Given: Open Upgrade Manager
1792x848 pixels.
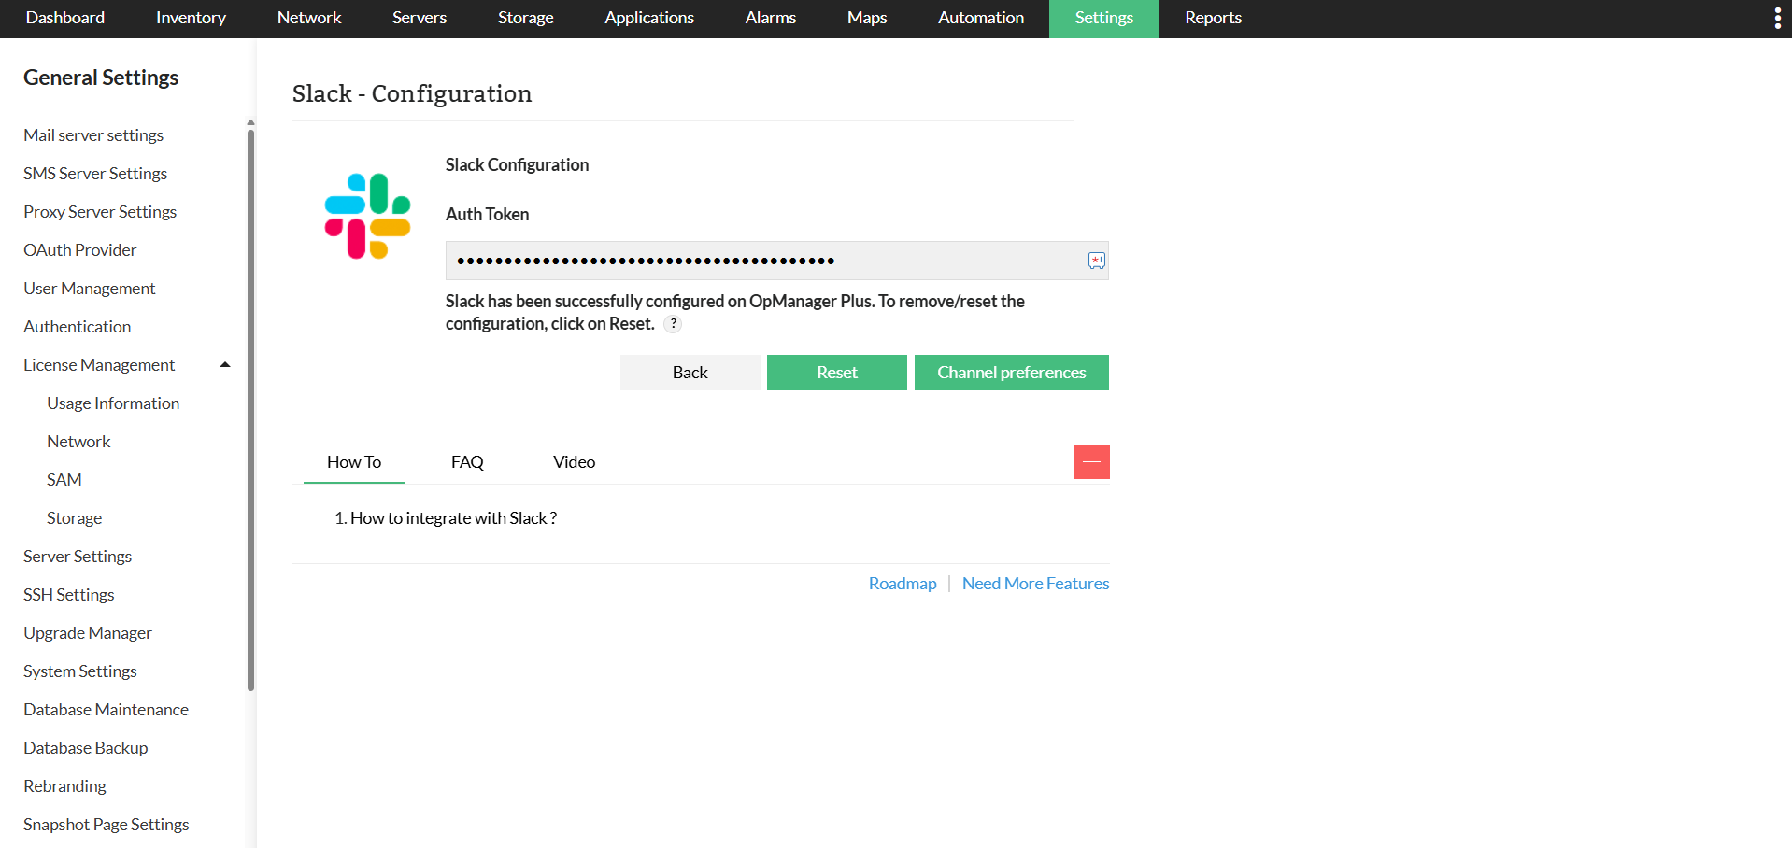Looking at the screenshot, I should (88, 633).
